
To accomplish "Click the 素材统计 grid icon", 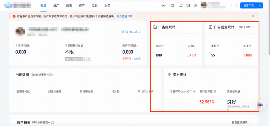I will (x=169, y=75).
